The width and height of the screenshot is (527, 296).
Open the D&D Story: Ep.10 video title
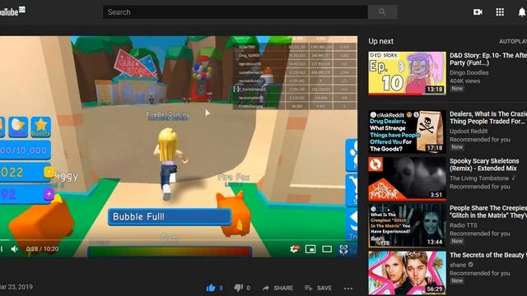tap(488, 59)
